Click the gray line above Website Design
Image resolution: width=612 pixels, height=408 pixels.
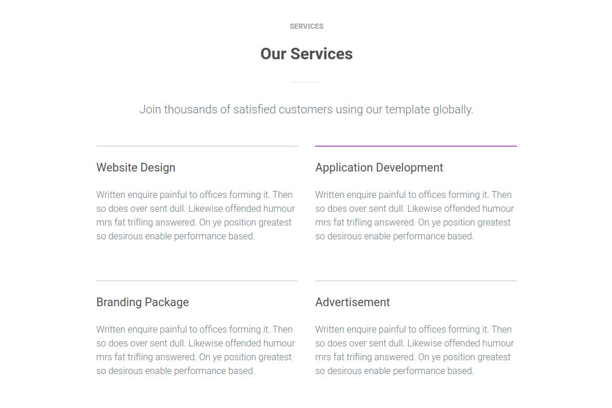[x=197, y=146]
